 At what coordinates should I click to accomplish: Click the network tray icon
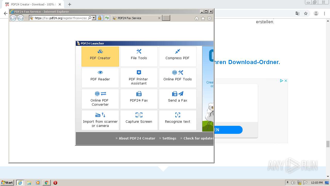click(x=299, y=183)
